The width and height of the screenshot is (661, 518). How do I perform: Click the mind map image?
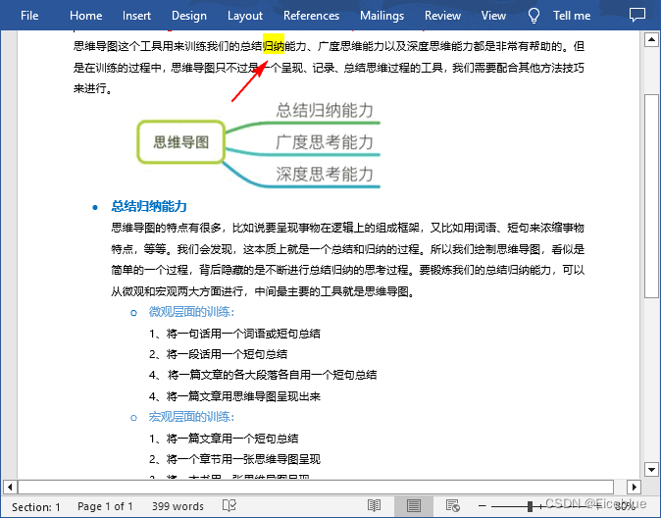point(257,142)
